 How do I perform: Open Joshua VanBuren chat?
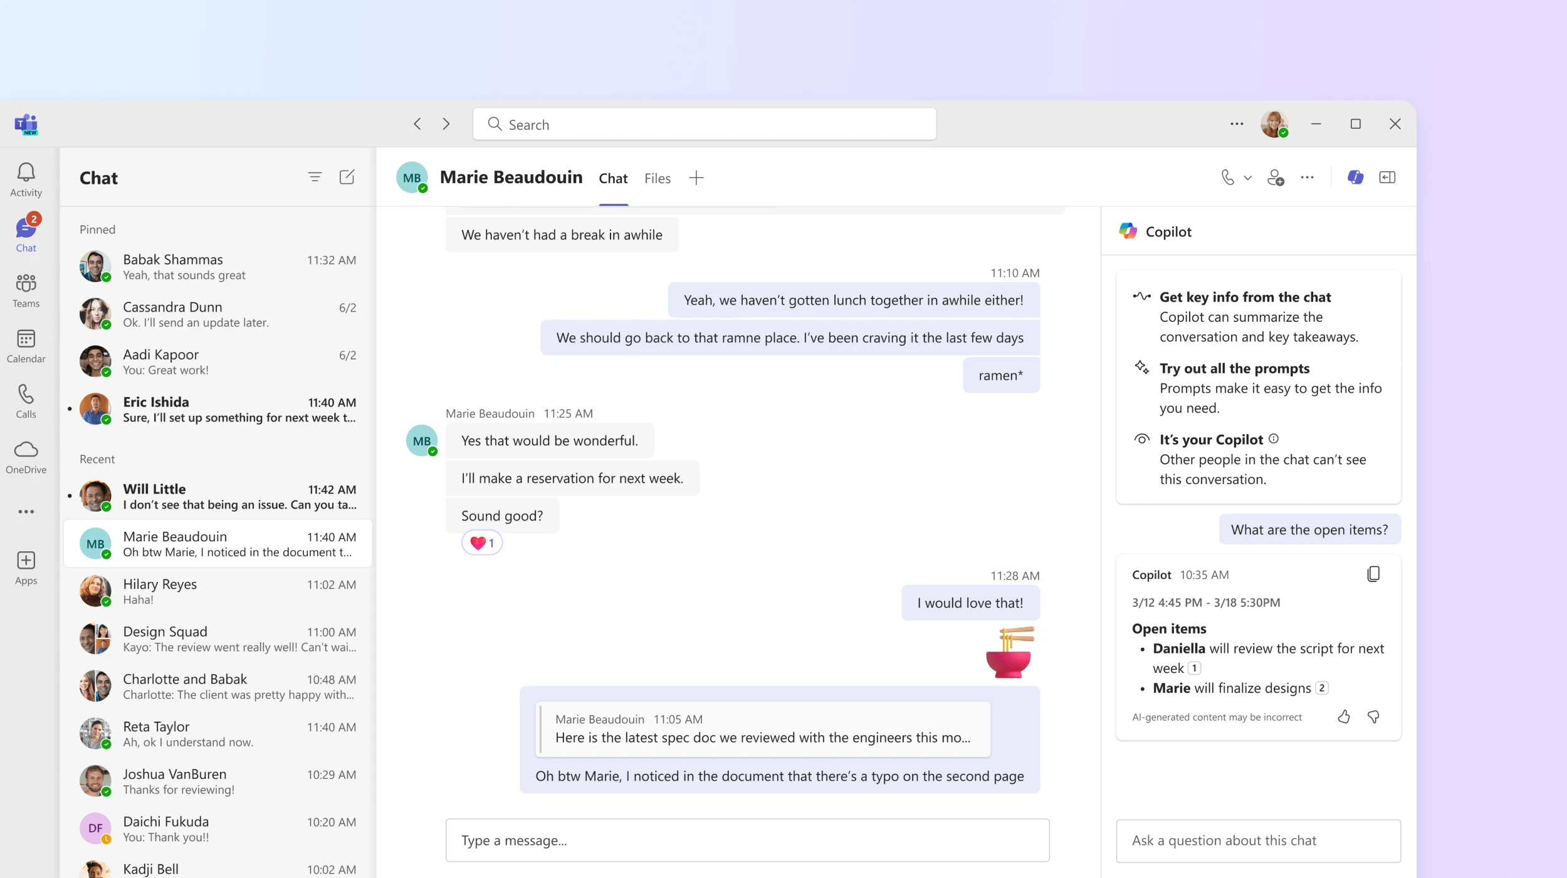tap(218, 781)
